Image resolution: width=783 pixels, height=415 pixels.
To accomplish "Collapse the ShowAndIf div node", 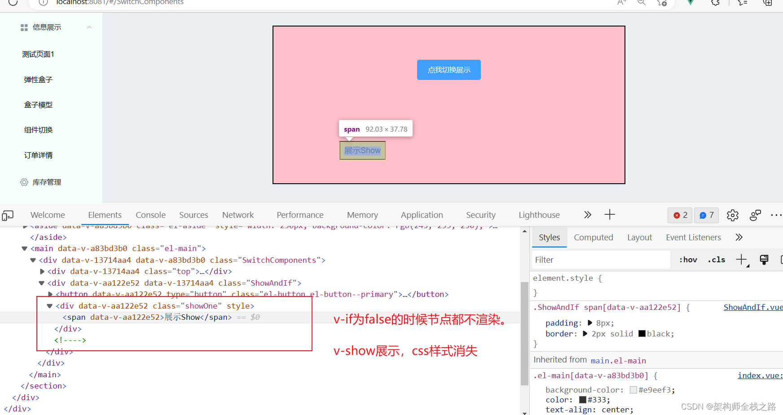I will tap(41, 283).
